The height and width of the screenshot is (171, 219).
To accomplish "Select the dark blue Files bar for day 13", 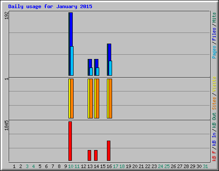I will point(90,63).
